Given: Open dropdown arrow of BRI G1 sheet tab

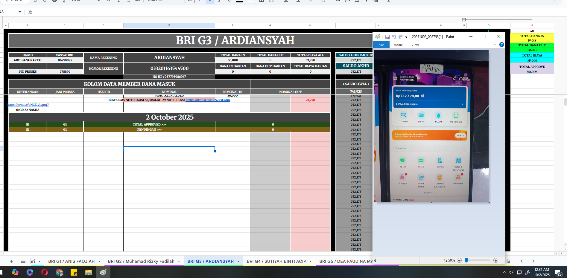Looking at the screenshot, I should click(99, 261).
